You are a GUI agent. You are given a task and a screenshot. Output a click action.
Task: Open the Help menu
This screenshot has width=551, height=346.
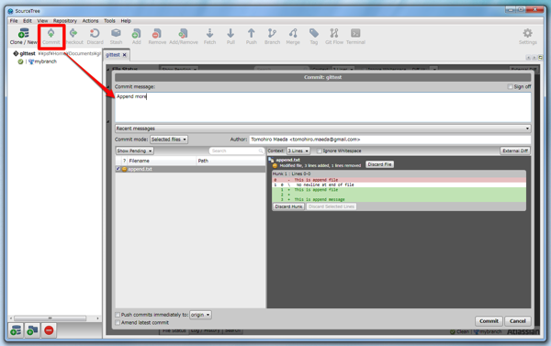coord(126,21)
